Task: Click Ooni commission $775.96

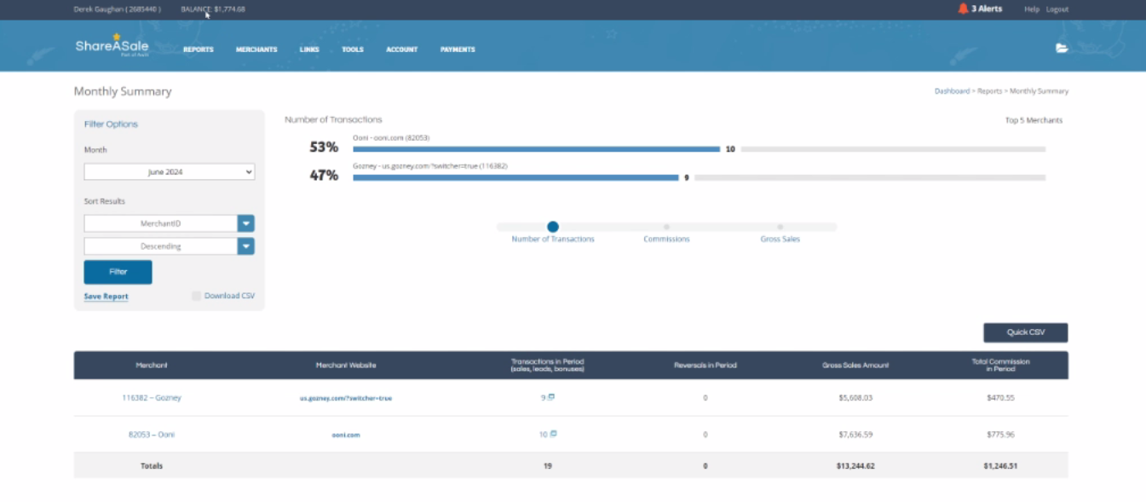Action: [x=1001, y=435]
